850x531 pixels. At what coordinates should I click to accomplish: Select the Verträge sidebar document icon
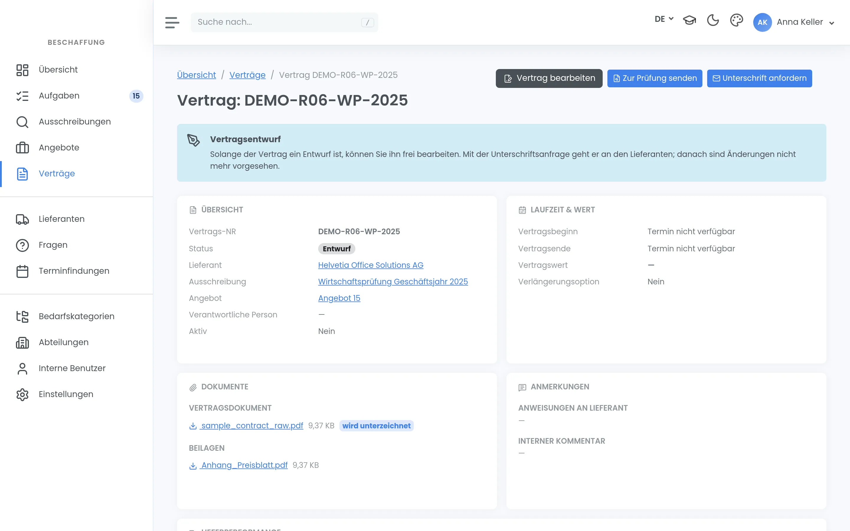point(22,173)
